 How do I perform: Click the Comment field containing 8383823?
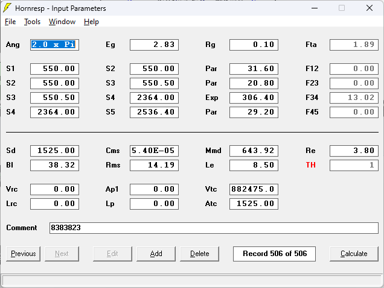pyautogui.click(x=214, y=228)
